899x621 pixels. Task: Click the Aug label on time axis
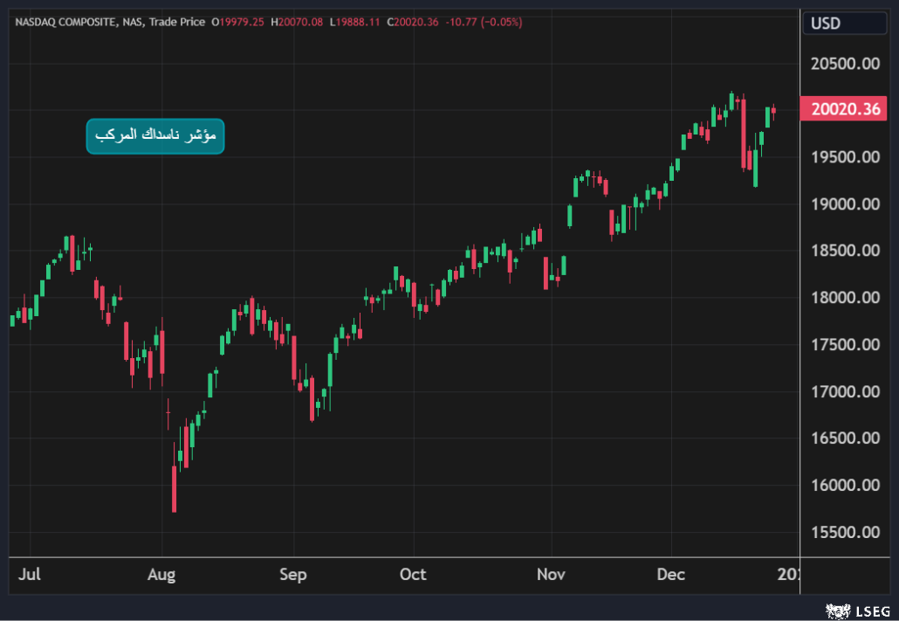pyautogui.click(x=161, y=575)
